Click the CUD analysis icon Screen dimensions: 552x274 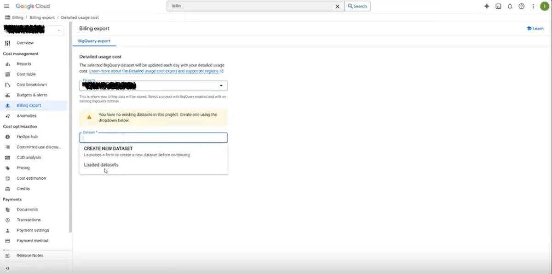tap(7, 157)
